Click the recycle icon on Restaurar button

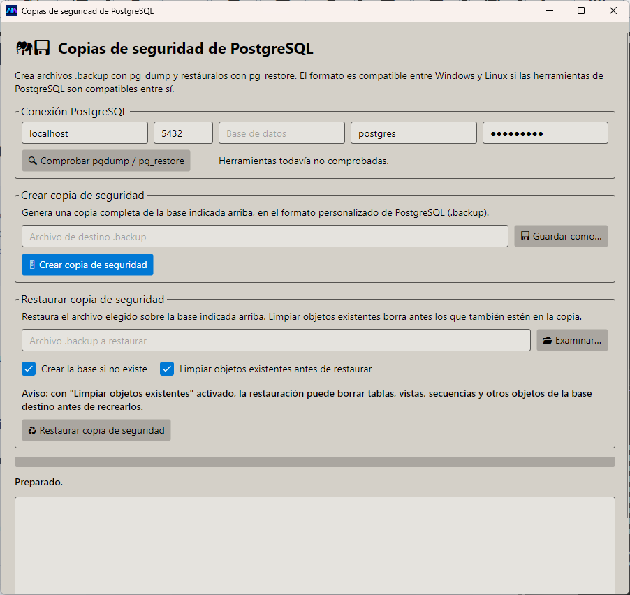(x=32, y=431)
